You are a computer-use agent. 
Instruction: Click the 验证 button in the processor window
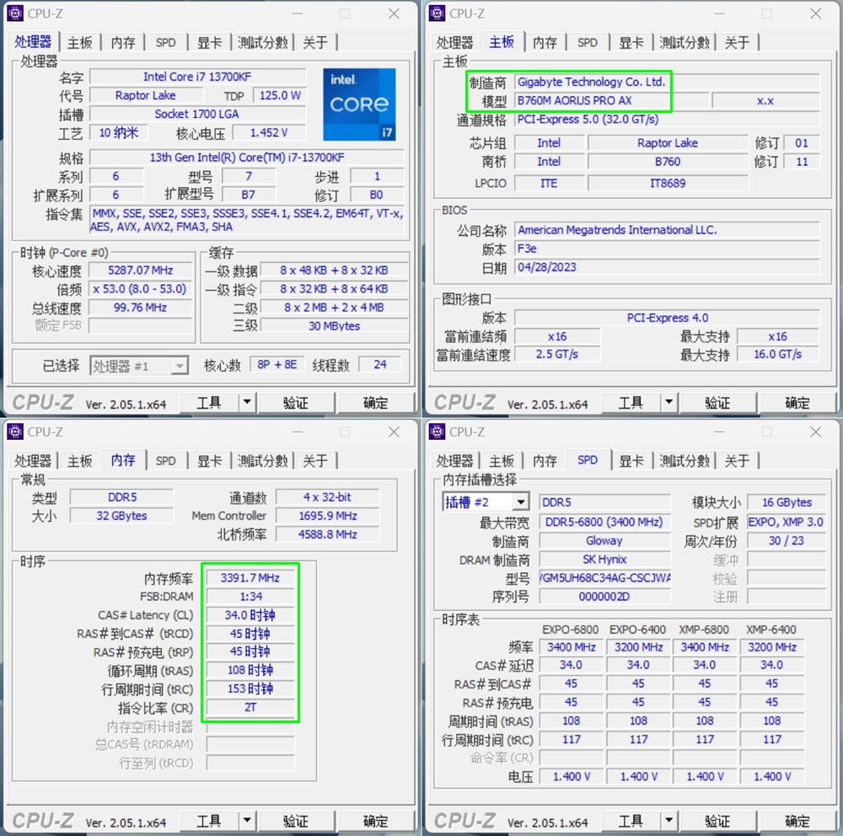click(296, 402)
